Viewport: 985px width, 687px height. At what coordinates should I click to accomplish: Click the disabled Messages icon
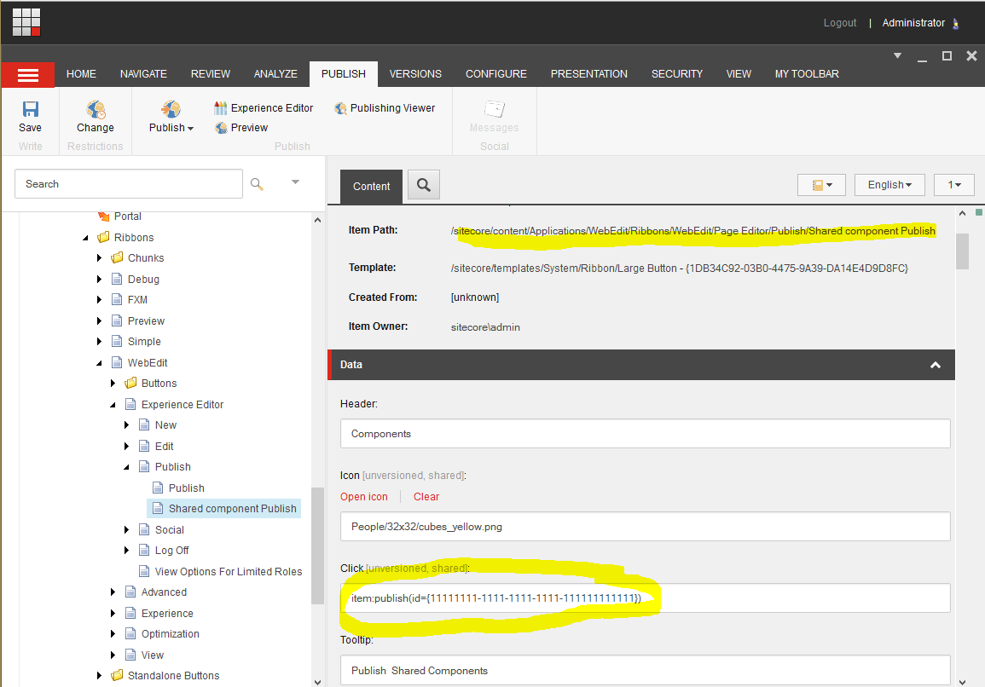(x=495, y=108)
